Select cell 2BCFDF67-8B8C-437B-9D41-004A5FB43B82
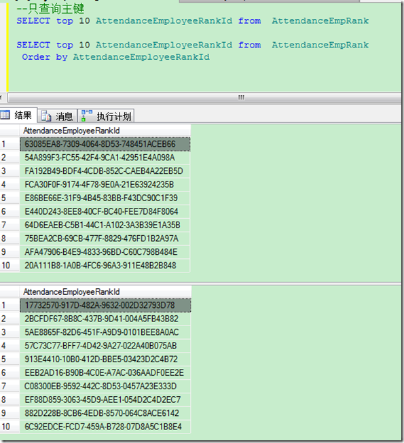The height and width of the screenshot is (443, 404). coord(105,319)
